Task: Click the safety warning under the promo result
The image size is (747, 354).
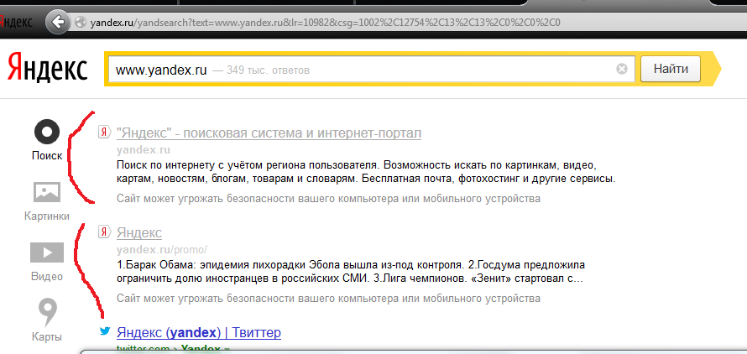Action: 328,299
